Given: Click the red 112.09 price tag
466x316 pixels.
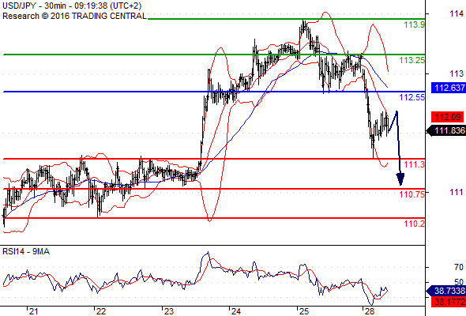Looking at the screenshot, I should pyautogui.click(x=448, y=117).
